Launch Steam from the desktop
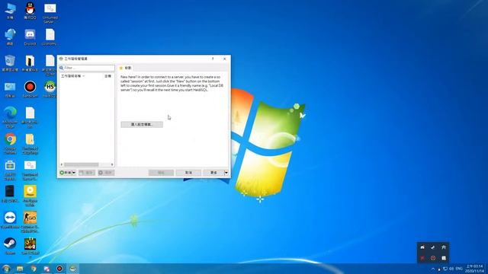This screenshot has height=274, width=488. point(10,246)
